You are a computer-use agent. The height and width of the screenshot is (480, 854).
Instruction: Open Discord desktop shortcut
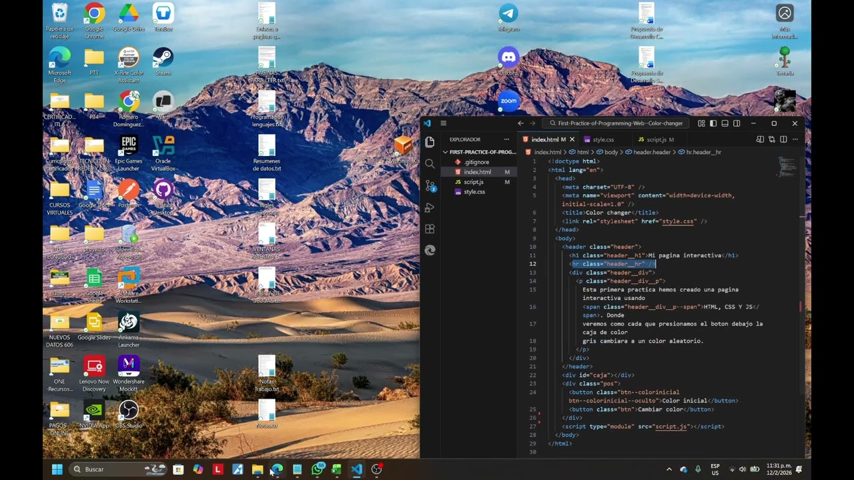(508, 61)
